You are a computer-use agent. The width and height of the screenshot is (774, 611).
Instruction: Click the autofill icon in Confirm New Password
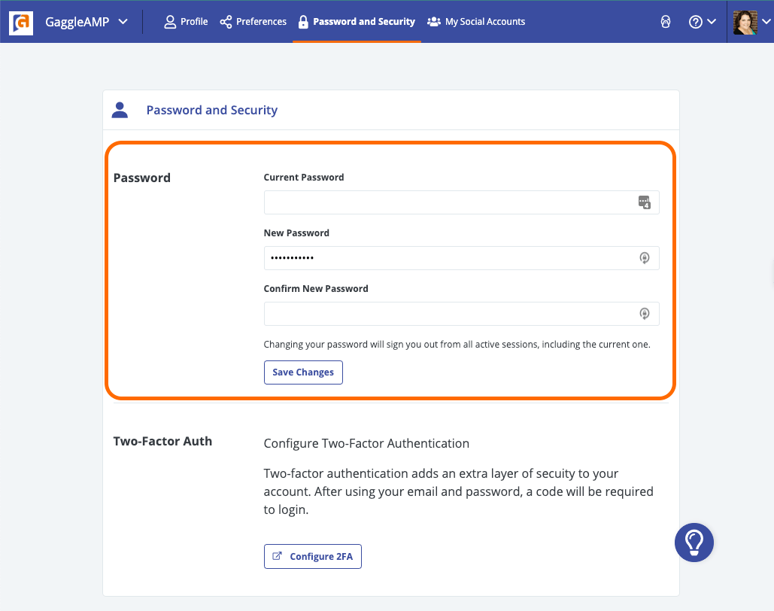point(644,314)
